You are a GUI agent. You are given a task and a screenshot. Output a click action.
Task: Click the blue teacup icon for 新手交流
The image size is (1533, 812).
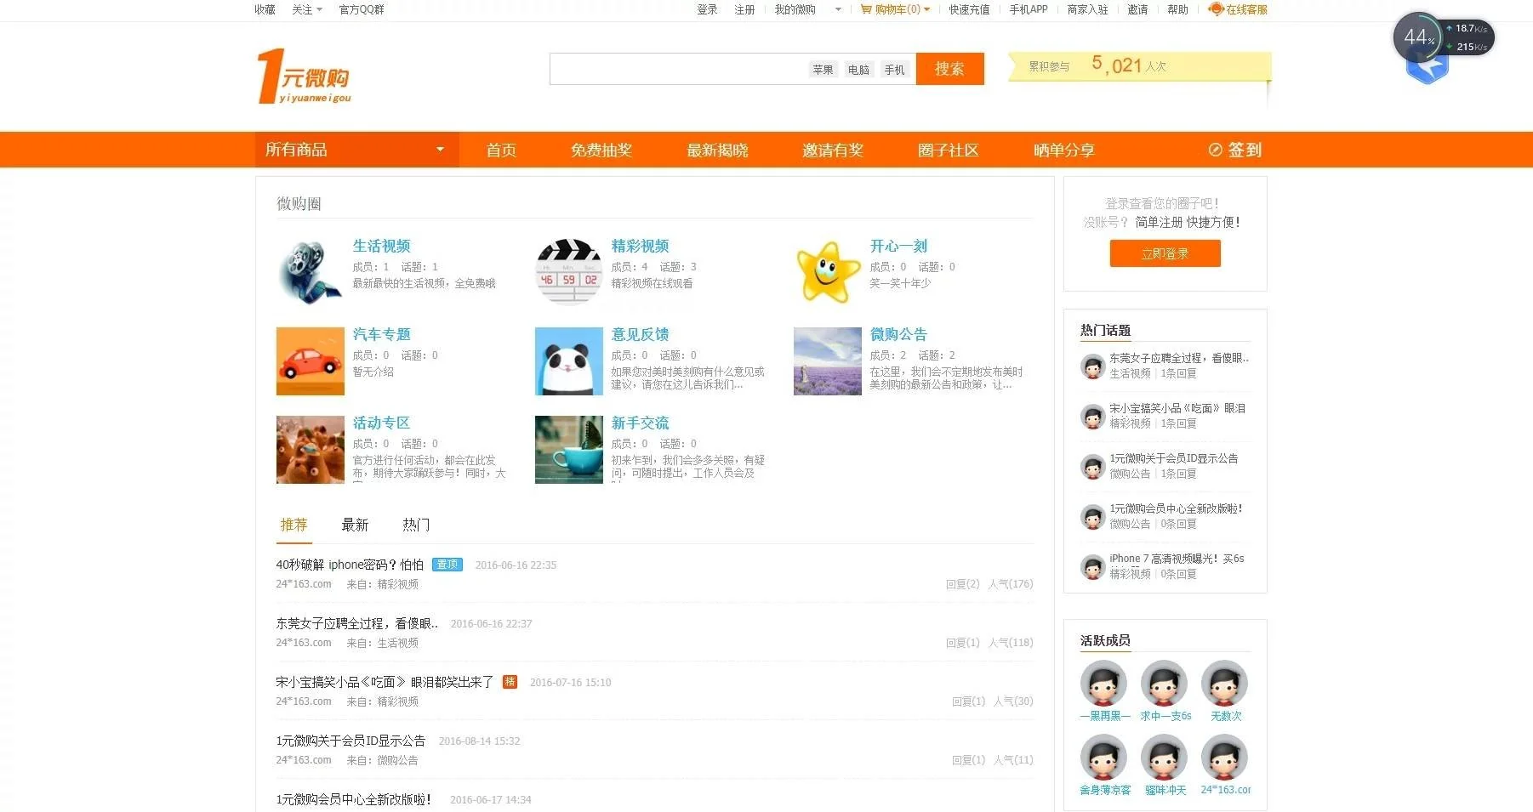click(x=568, y=449)
